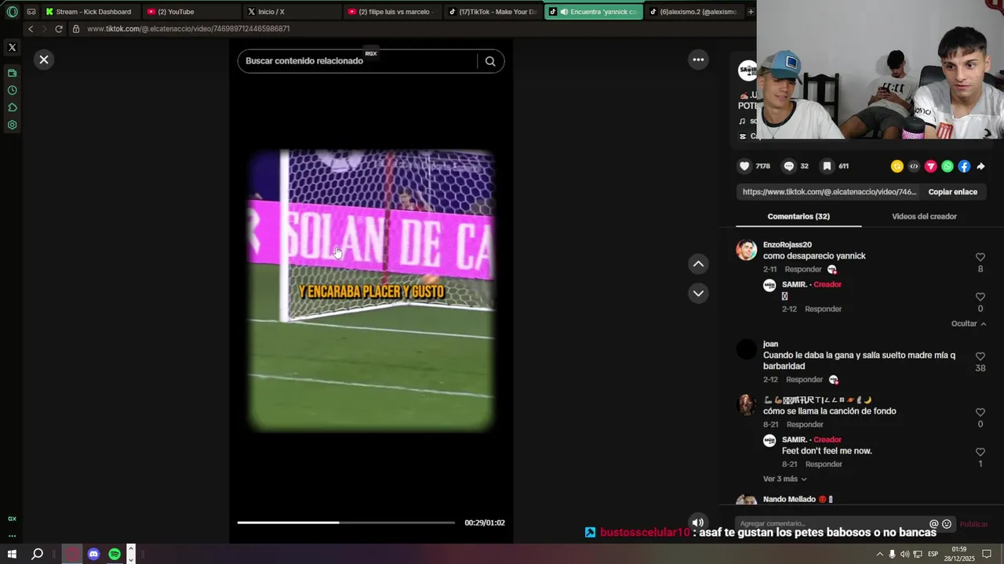Click the browser back arrow

(31, 29)
